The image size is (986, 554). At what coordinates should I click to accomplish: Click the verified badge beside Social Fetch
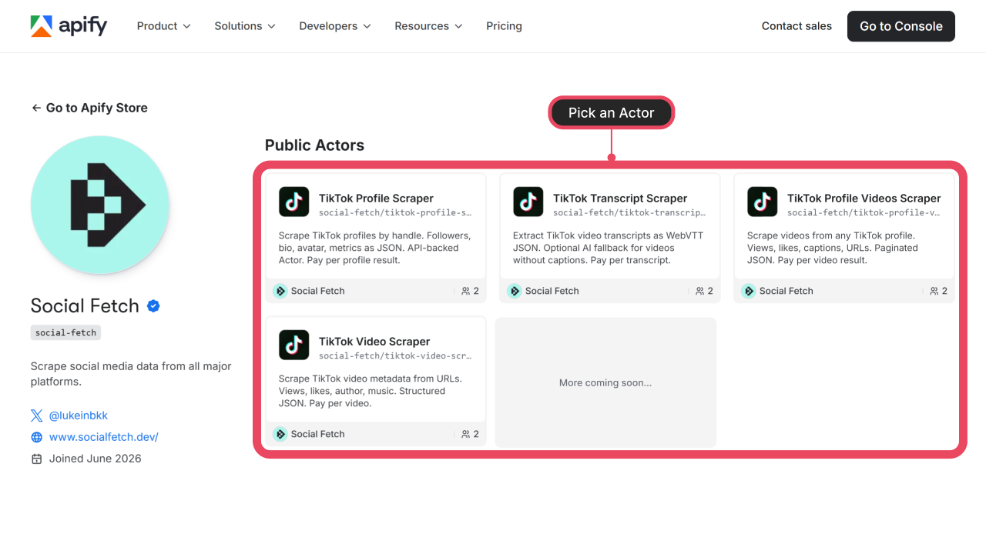click(153, 306)
